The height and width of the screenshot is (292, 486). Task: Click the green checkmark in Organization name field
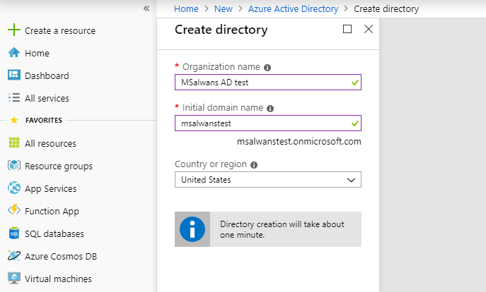click(x=355, y=83)
